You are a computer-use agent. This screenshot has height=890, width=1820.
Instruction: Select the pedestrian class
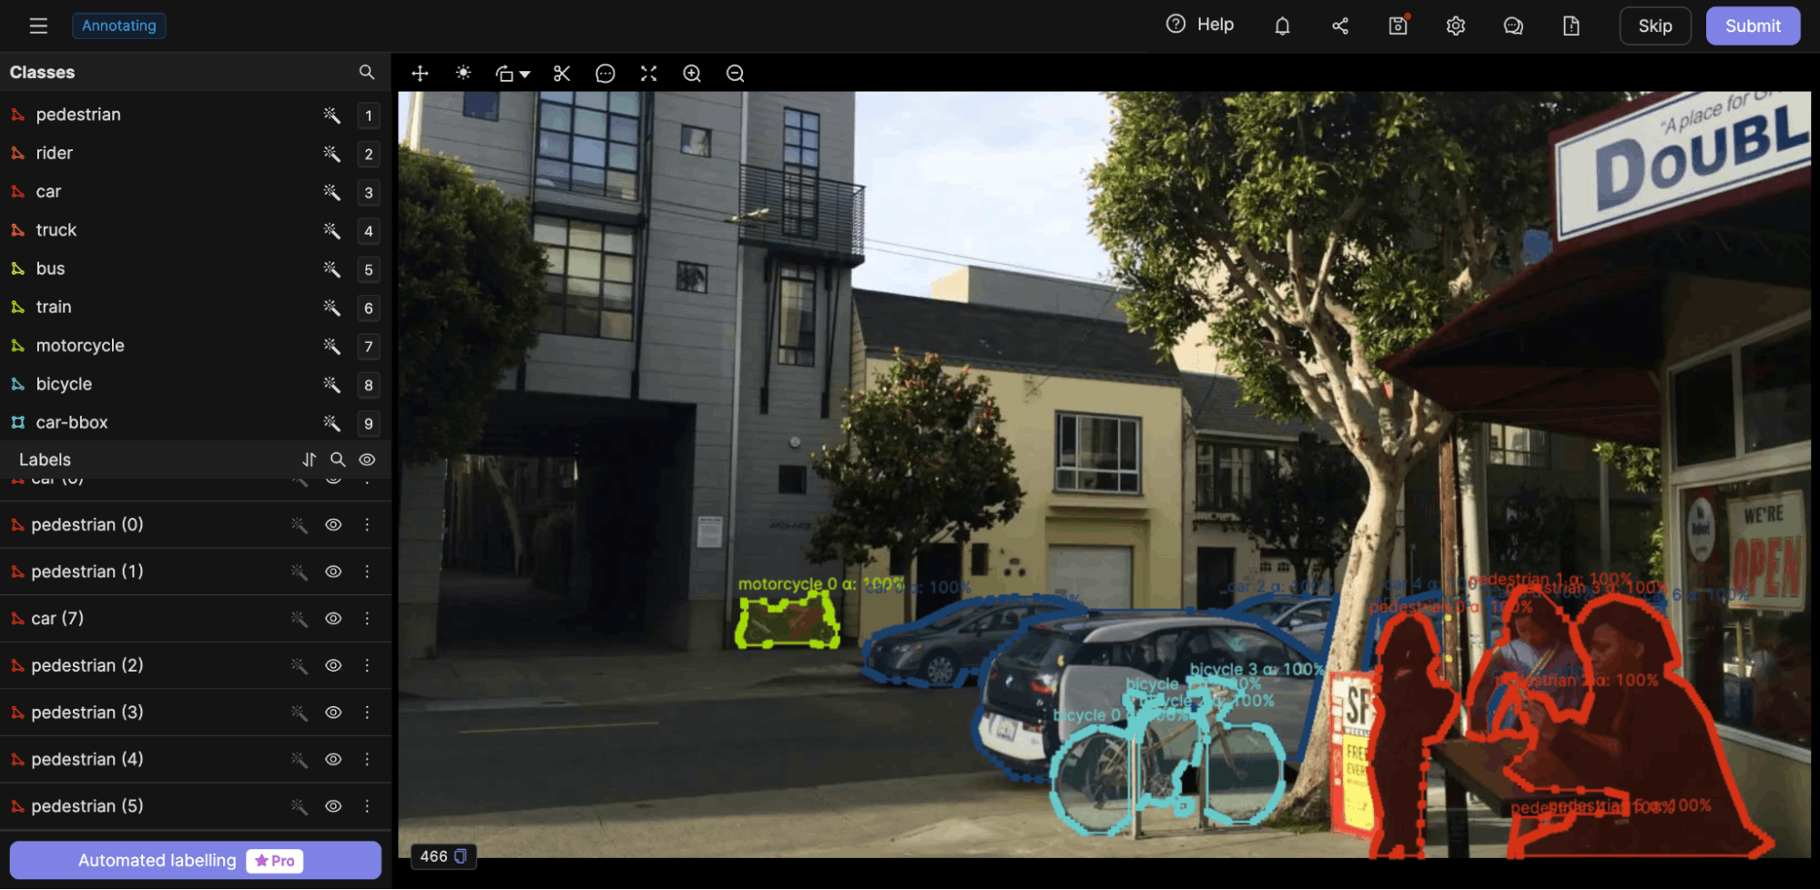click(x=78, y=115)
